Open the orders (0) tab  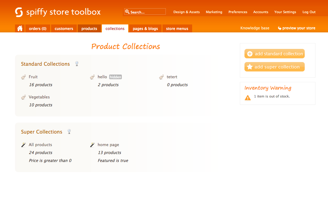(38, 29)
